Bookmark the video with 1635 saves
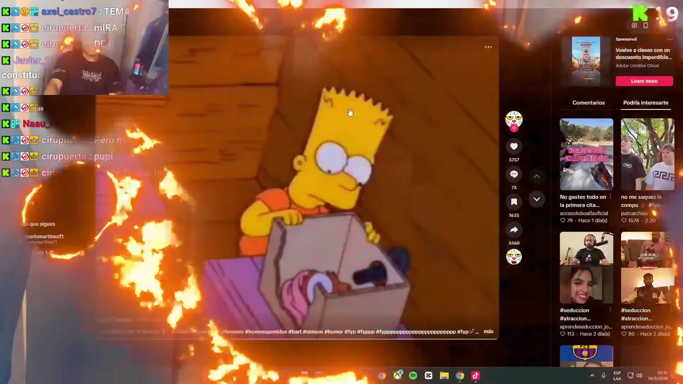Screen dimensions: 683x384 (x=514, y=202)
